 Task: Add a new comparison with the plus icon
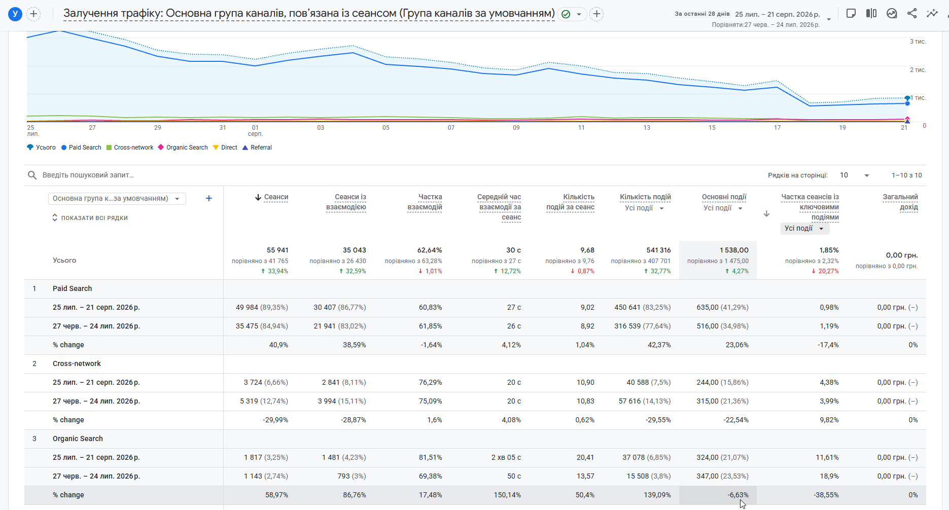click(33, 14)
